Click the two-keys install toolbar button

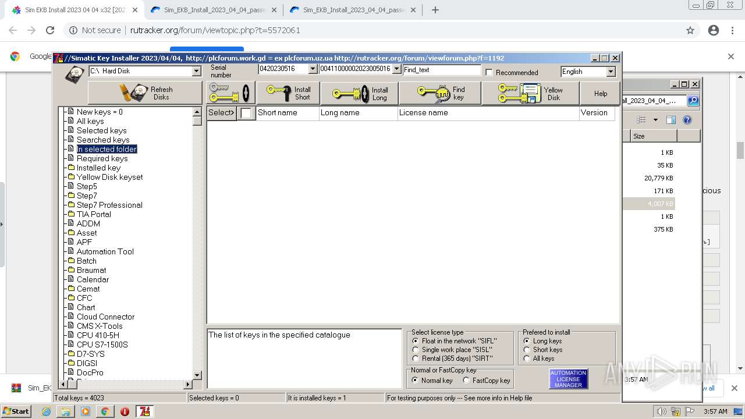click(230, 93)
